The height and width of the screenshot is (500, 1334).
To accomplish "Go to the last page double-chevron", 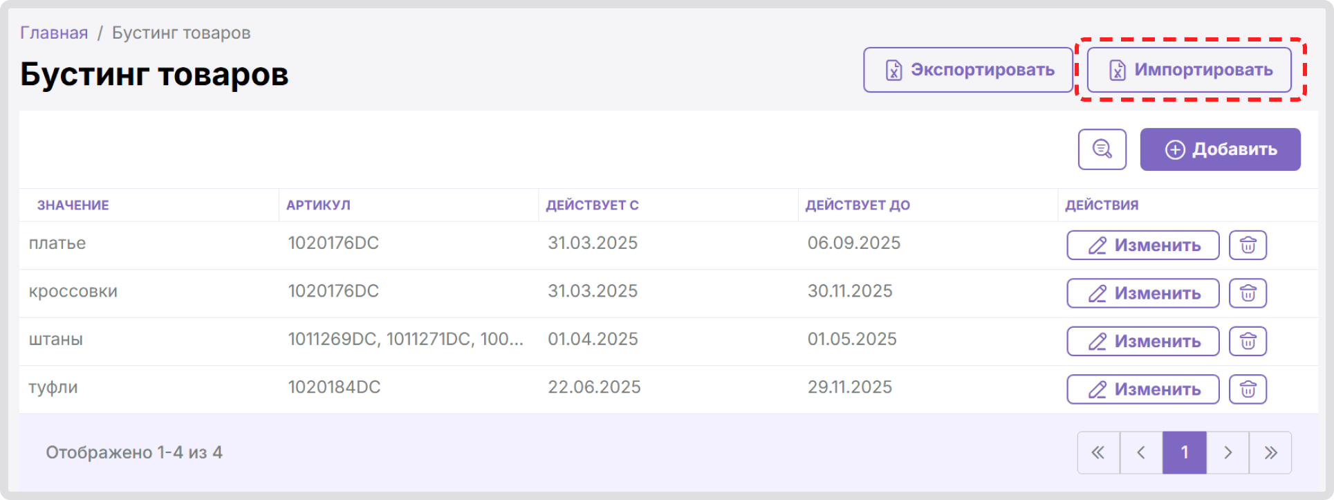I will (1270, 453).
